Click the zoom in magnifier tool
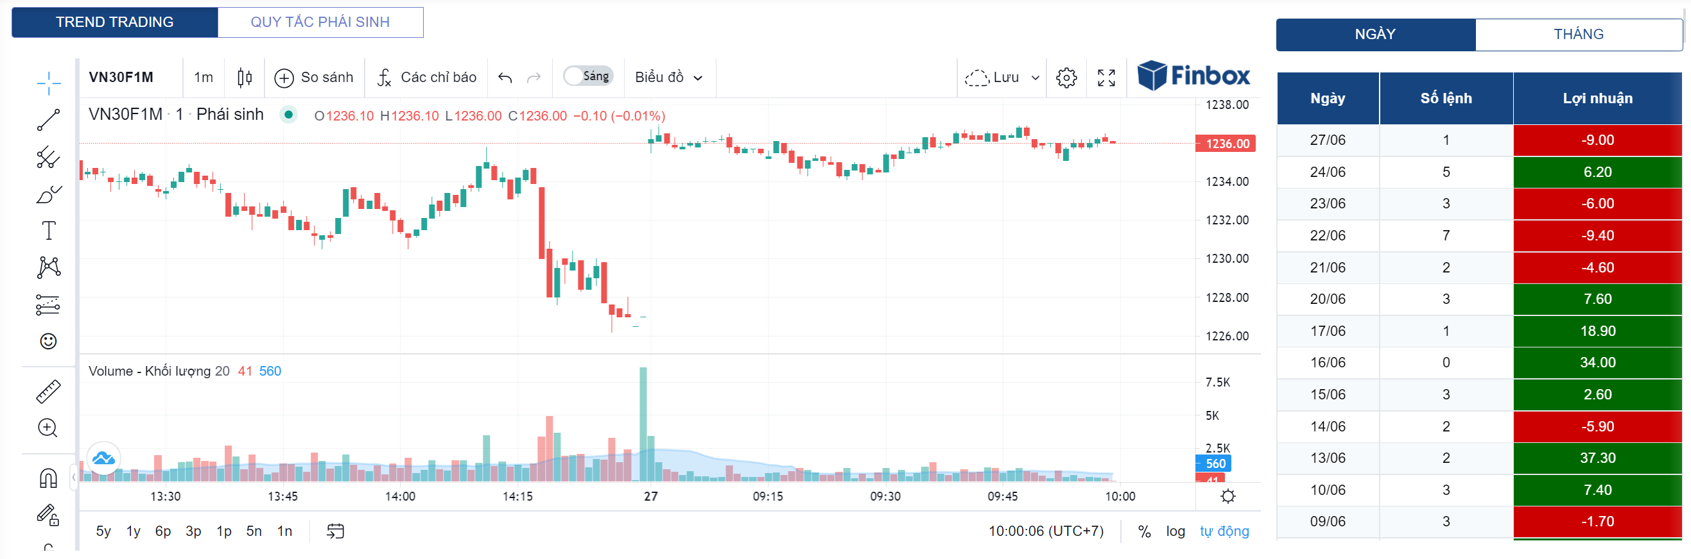Image resolution: width=1691 pixels, height=559 pixels. [x=48, y=428]
